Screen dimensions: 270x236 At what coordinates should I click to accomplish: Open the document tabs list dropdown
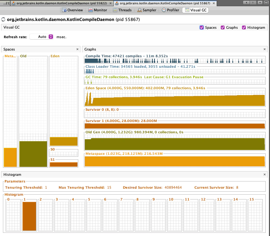coord(260,3)
